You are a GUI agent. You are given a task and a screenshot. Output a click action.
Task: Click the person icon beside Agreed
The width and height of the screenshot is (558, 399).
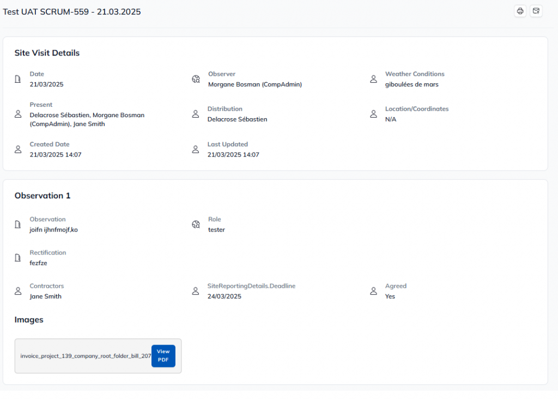(374, 291)
